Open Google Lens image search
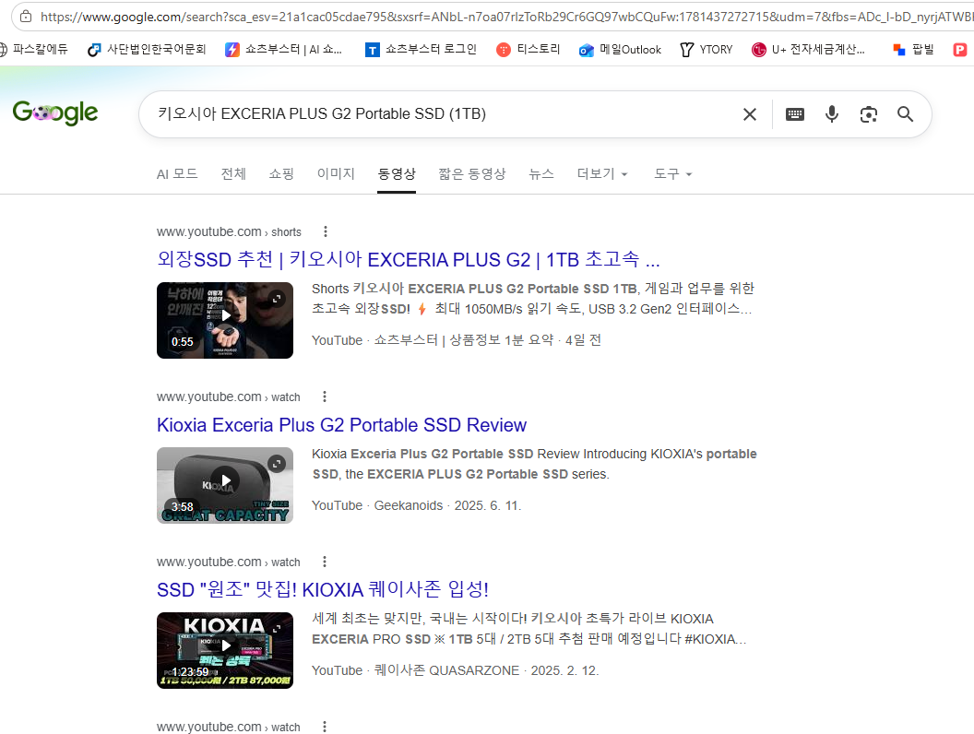The image size is (974, 734). (869, 114)
